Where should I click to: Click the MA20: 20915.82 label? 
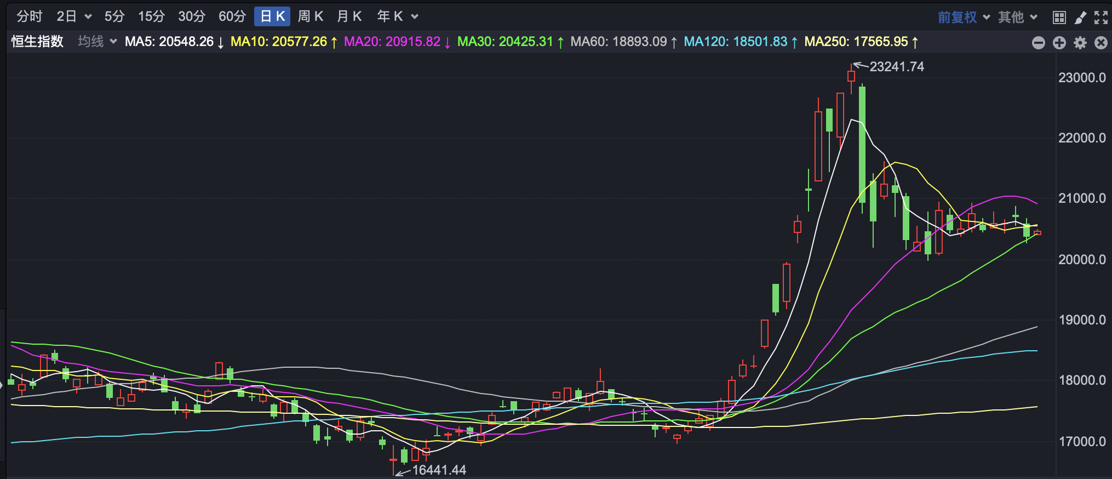(397, 42)
